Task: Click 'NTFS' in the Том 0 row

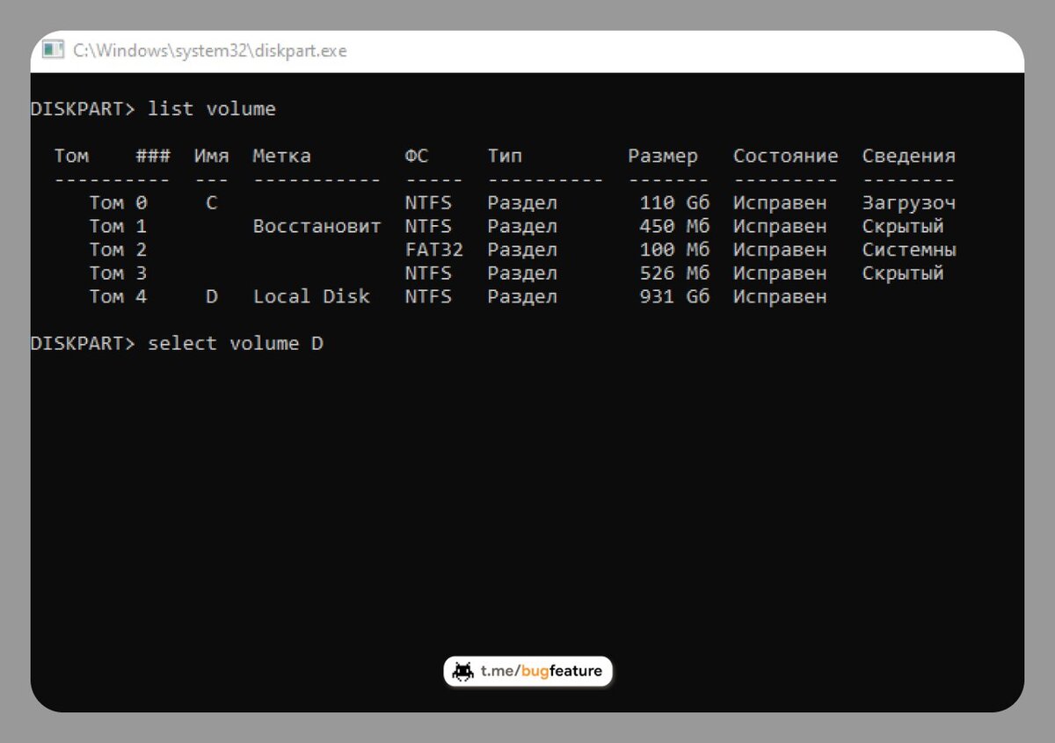Action: (x=428, y=203)
